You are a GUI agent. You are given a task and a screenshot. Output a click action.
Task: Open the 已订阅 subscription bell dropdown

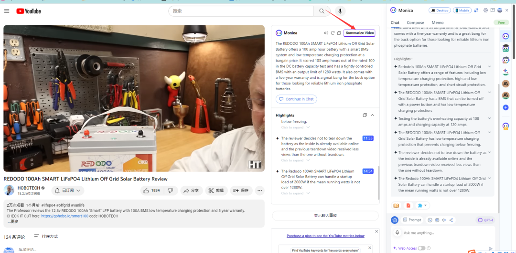coord(68,190)
